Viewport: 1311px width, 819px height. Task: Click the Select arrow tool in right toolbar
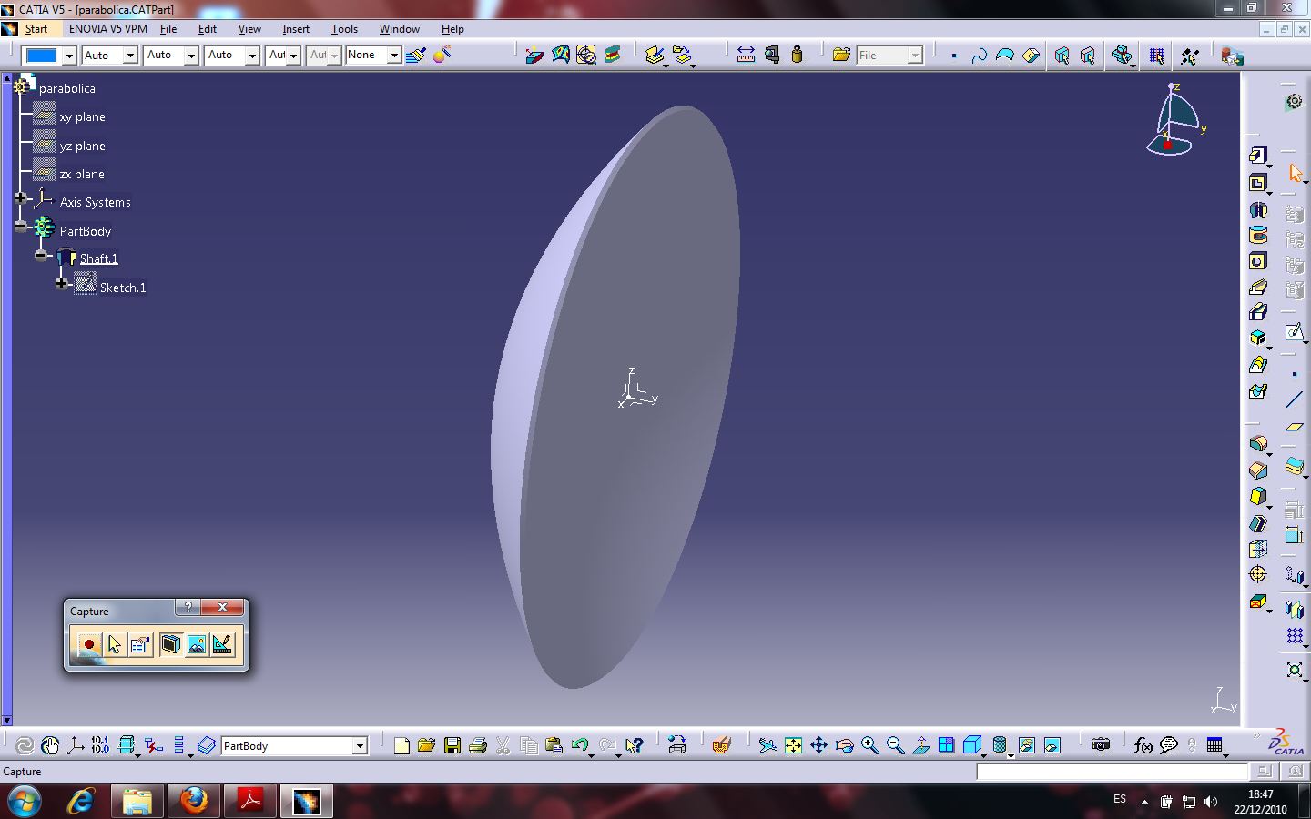[1295, 173]
